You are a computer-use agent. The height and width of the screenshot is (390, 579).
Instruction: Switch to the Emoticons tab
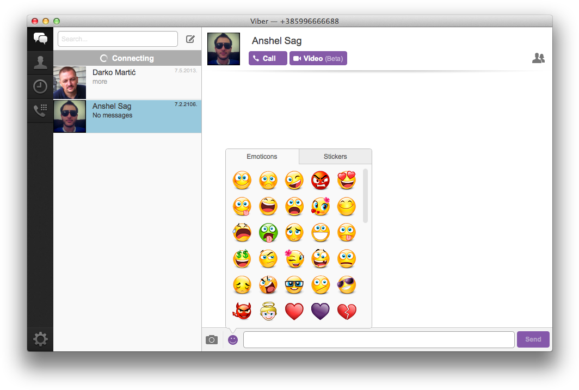pyautogui.click(x=262, y=156)
